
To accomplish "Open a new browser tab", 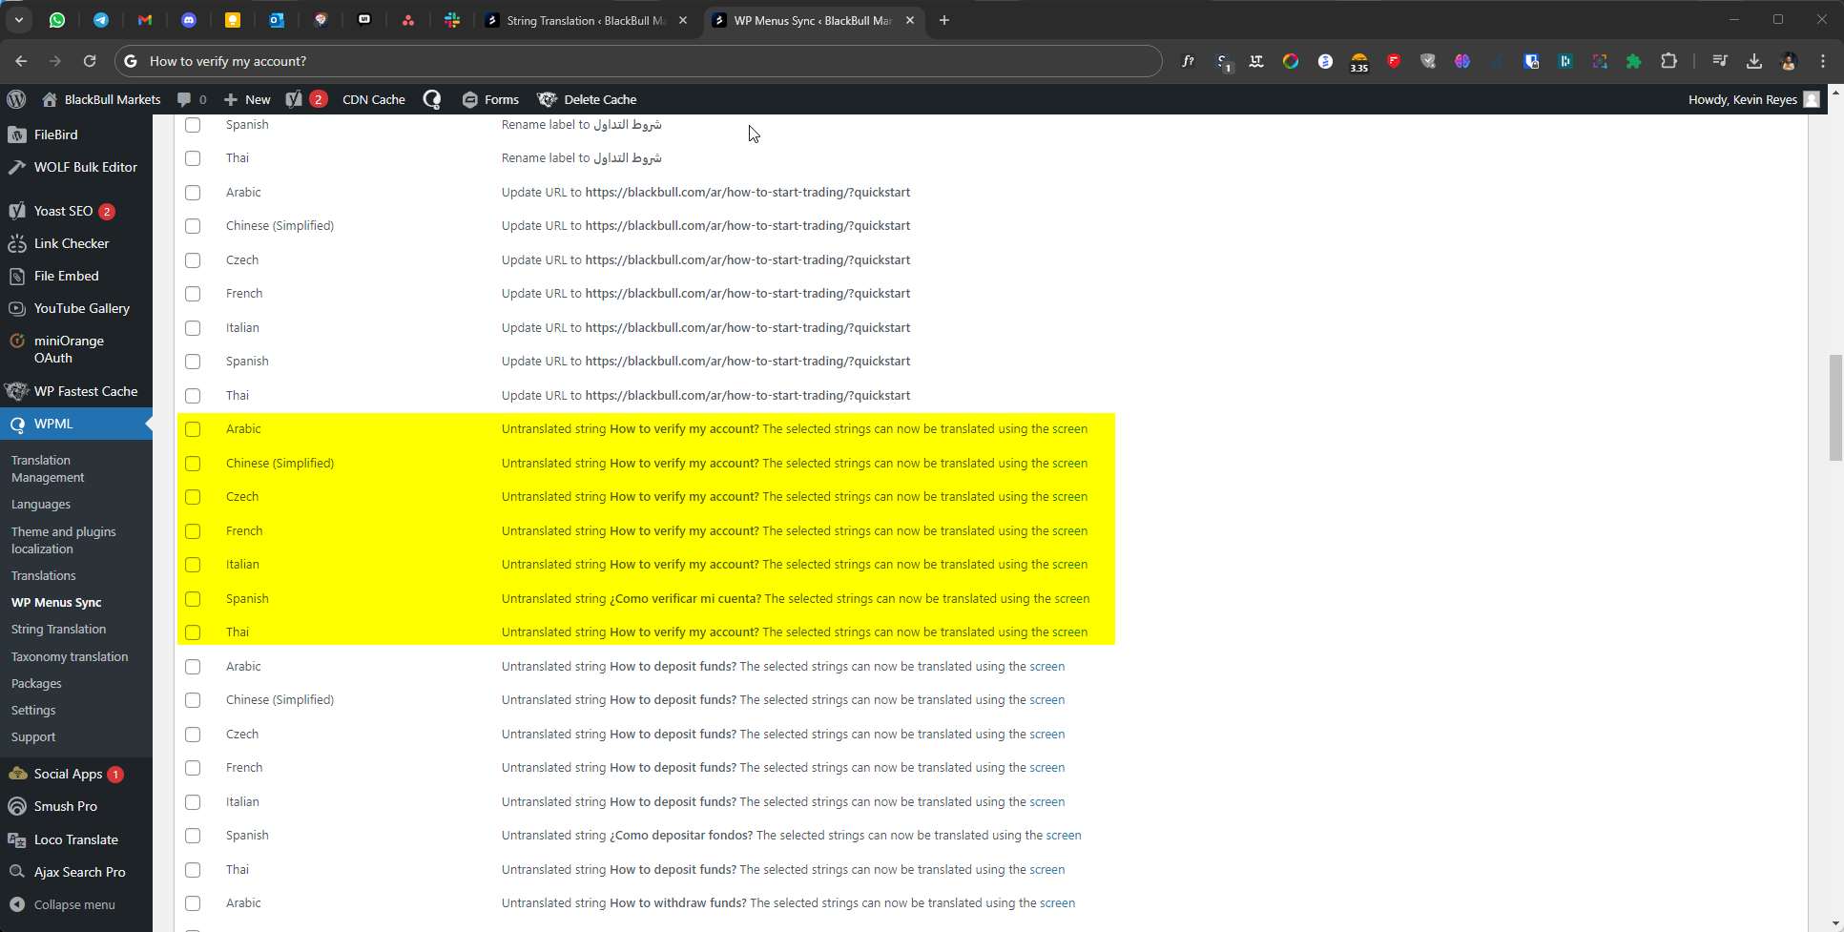I will (944, 20).
